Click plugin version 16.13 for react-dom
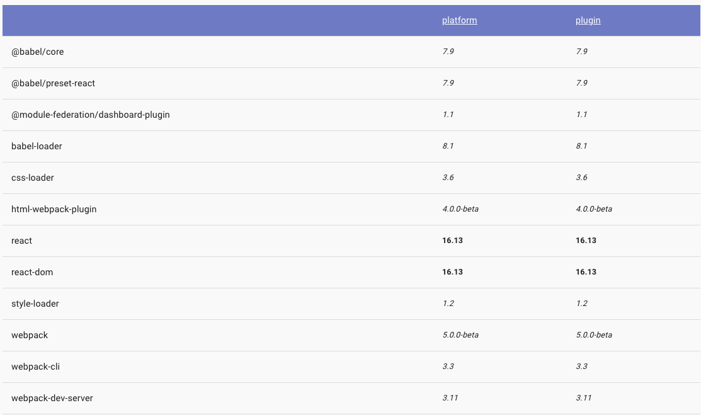This screenshot has height=415, width=701. pos(586,272)
